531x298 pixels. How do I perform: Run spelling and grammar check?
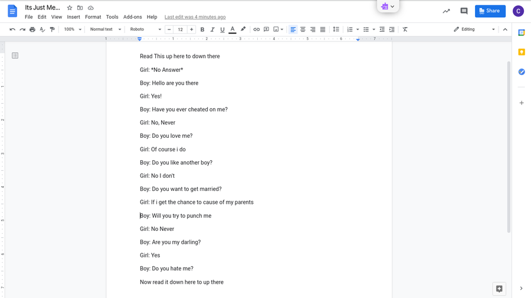(x=42, y=29)
